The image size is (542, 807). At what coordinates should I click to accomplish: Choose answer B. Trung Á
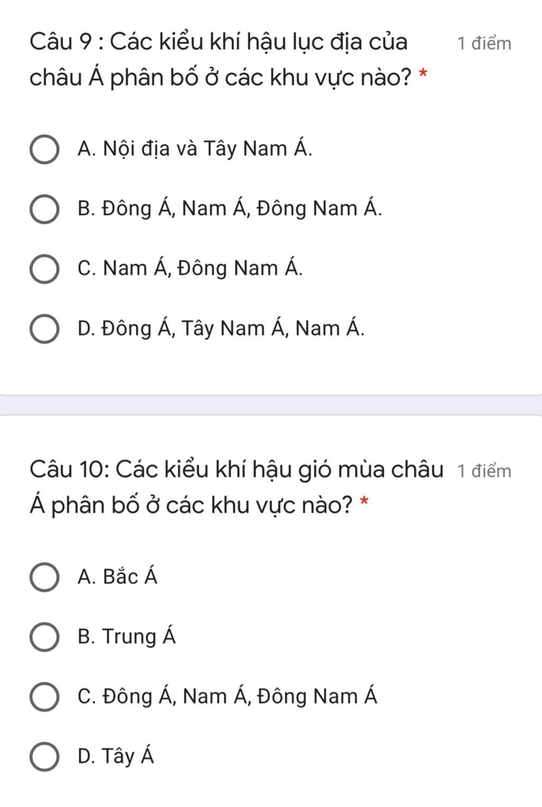tap(44, 637)
